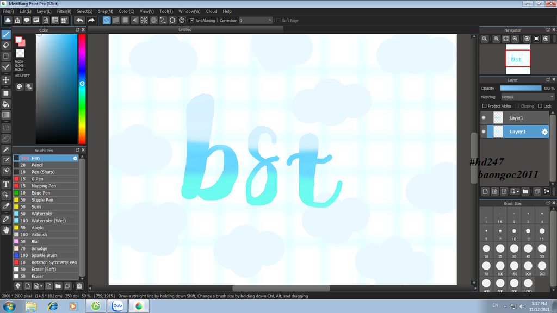Image resolution: width=557 pixels, height=313 pixels.
Task: Click the Undo arrow in toolbar
Action: (79, 20)
